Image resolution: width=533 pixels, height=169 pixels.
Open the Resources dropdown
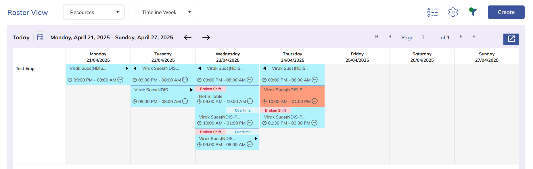[x=94, y=12]
